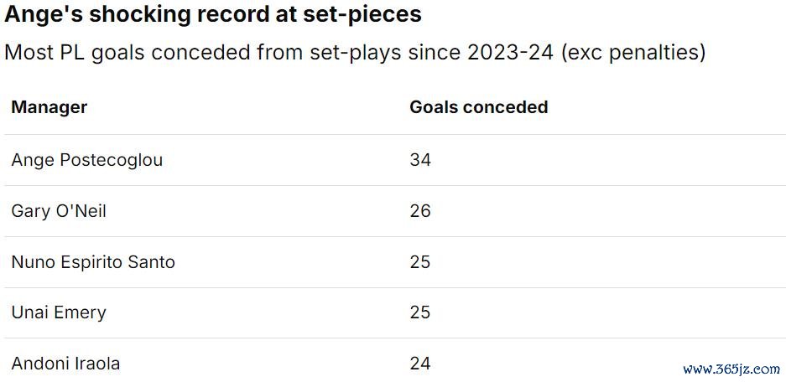Click the 25 in Nuno Espirito Santo's row

[x=420, y=262]
